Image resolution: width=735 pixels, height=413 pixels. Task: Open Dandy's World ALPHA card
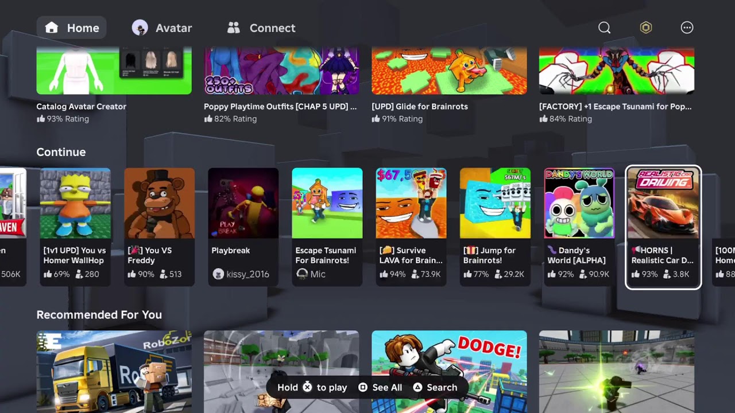[579, 227]
